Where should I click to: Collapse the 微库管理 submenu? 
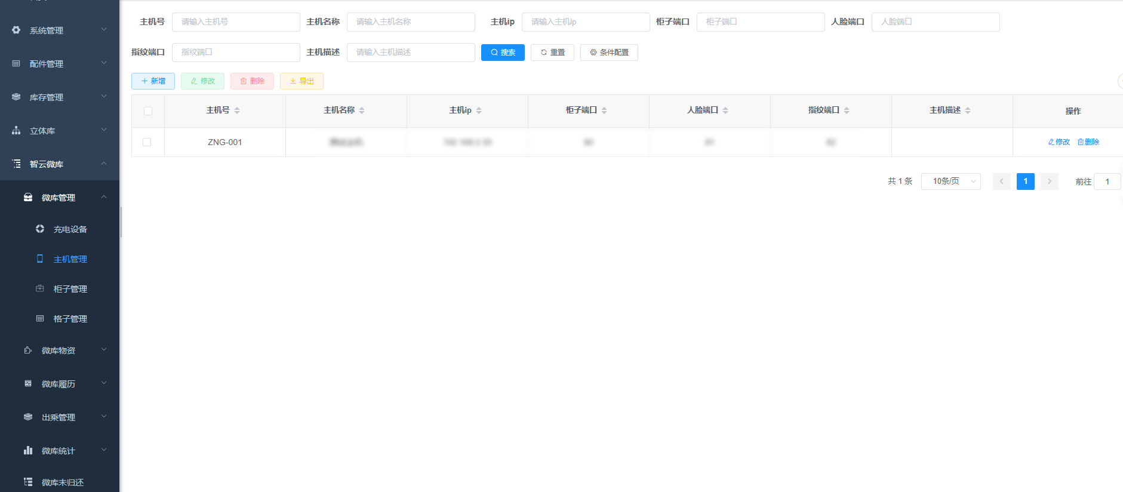tap(59, 197)
